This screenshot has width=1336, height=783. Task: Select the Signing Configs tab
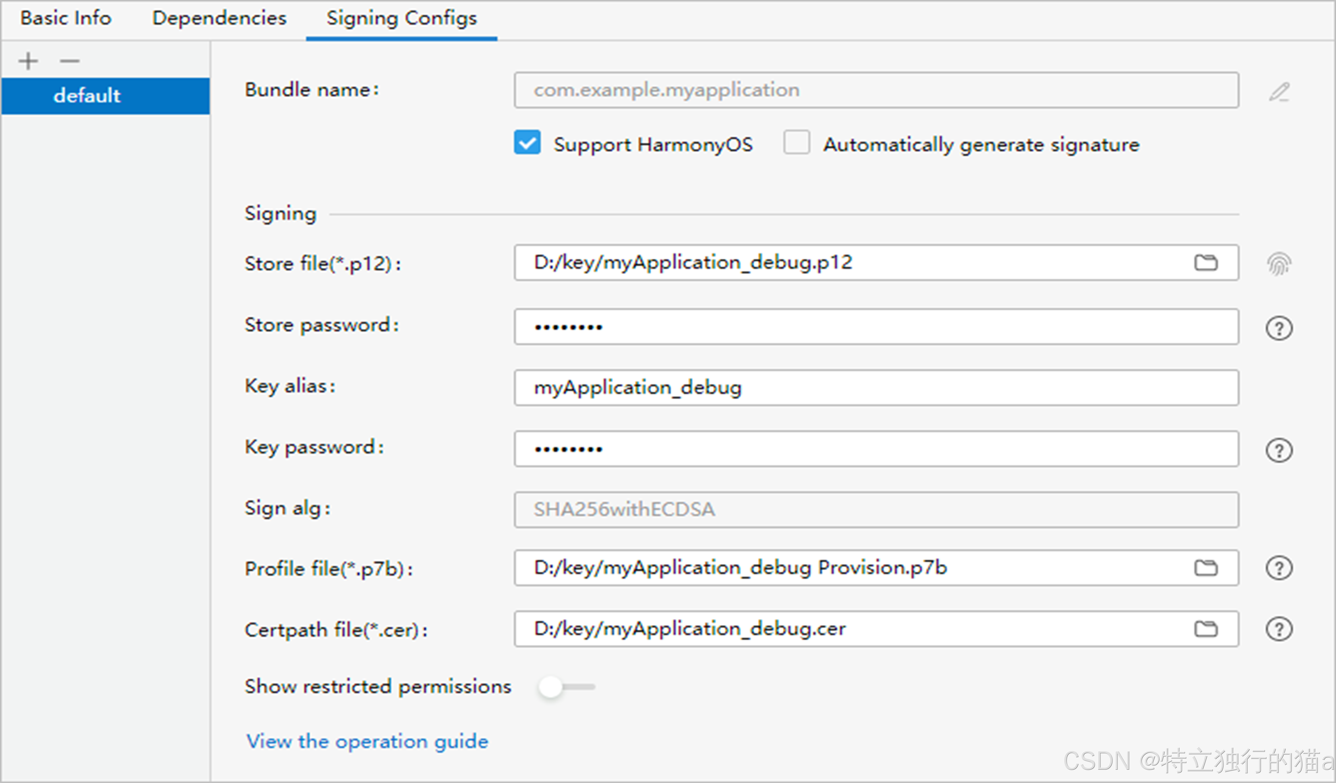click(401, 19)
